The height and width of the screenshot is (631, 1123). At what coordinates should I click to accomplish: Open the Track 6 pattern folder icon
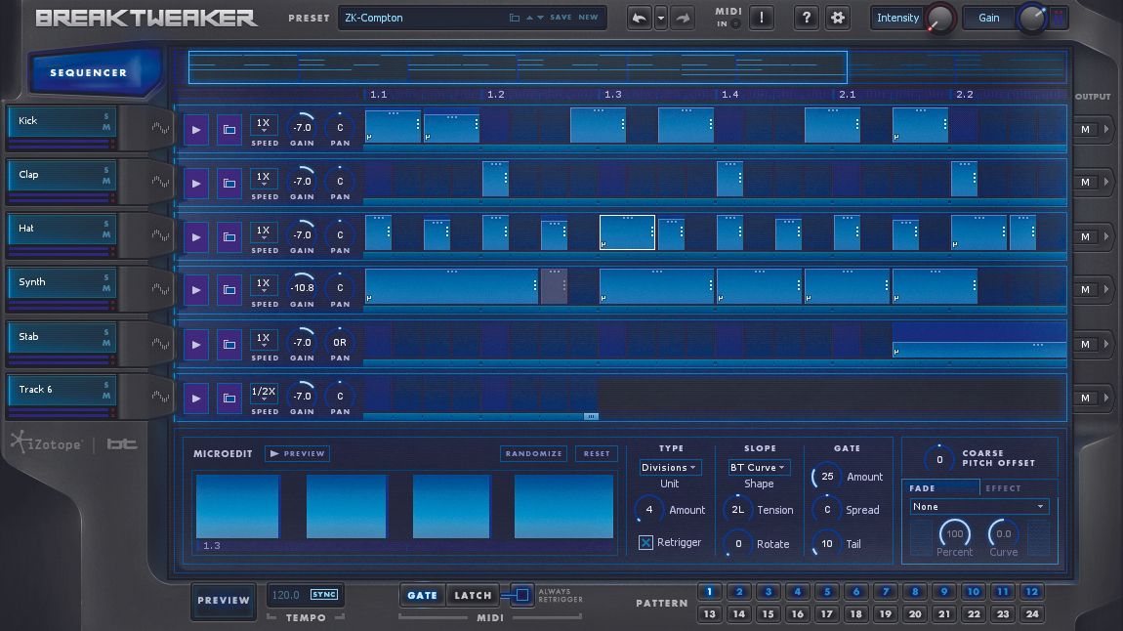[229, 399]
